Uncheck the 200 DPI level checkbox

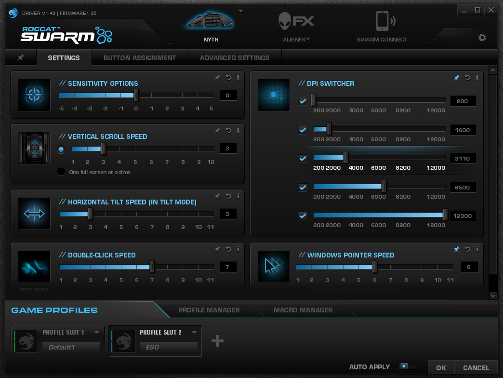303,101
